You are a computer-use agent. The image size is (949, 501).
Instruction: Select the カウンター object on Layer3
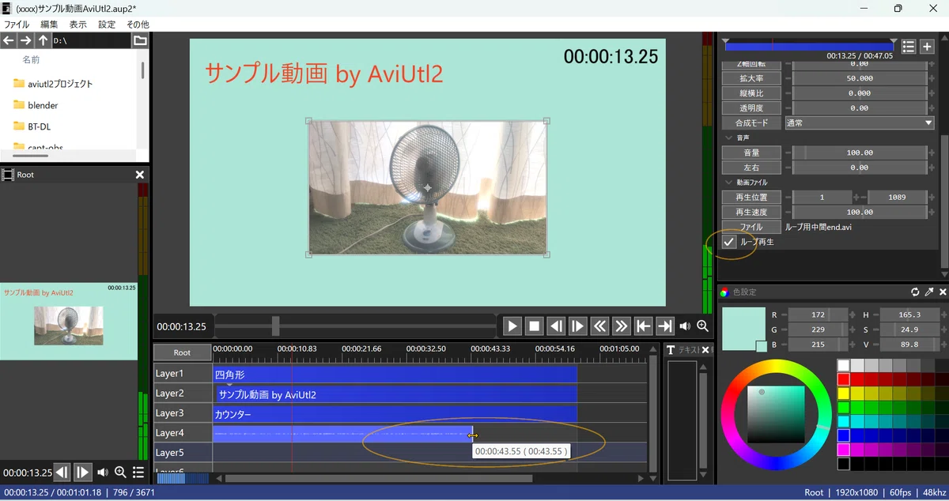(x=395, y=413)
